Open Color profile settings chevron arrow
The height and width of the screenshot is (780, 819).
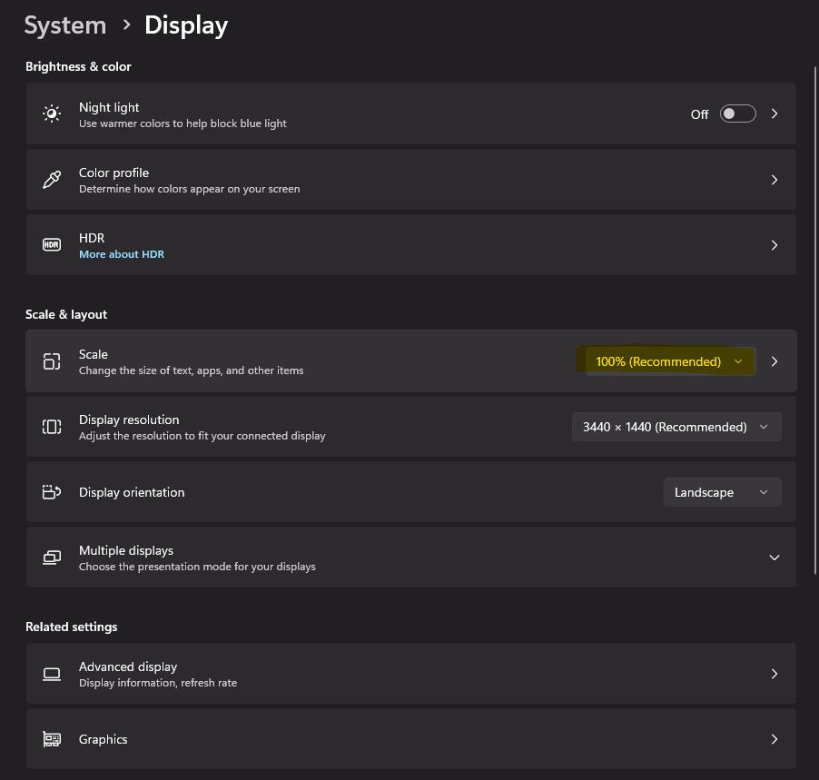coord(775,180)
